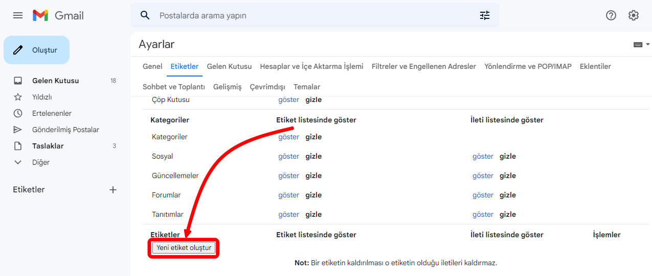
Task: Open the Help question mark icon
Action: 611,15
